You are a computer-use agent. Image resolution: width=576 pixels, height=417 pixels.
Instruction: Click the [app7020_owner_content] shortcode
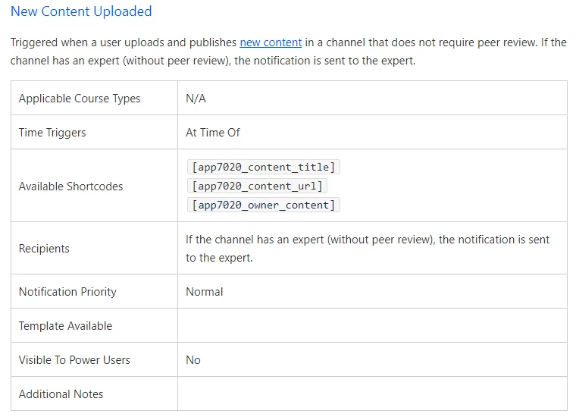click(263, 205)
